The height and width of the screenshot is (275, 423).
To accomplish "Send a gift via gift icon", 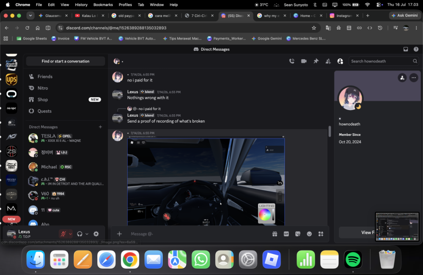I will coord(275,234).
